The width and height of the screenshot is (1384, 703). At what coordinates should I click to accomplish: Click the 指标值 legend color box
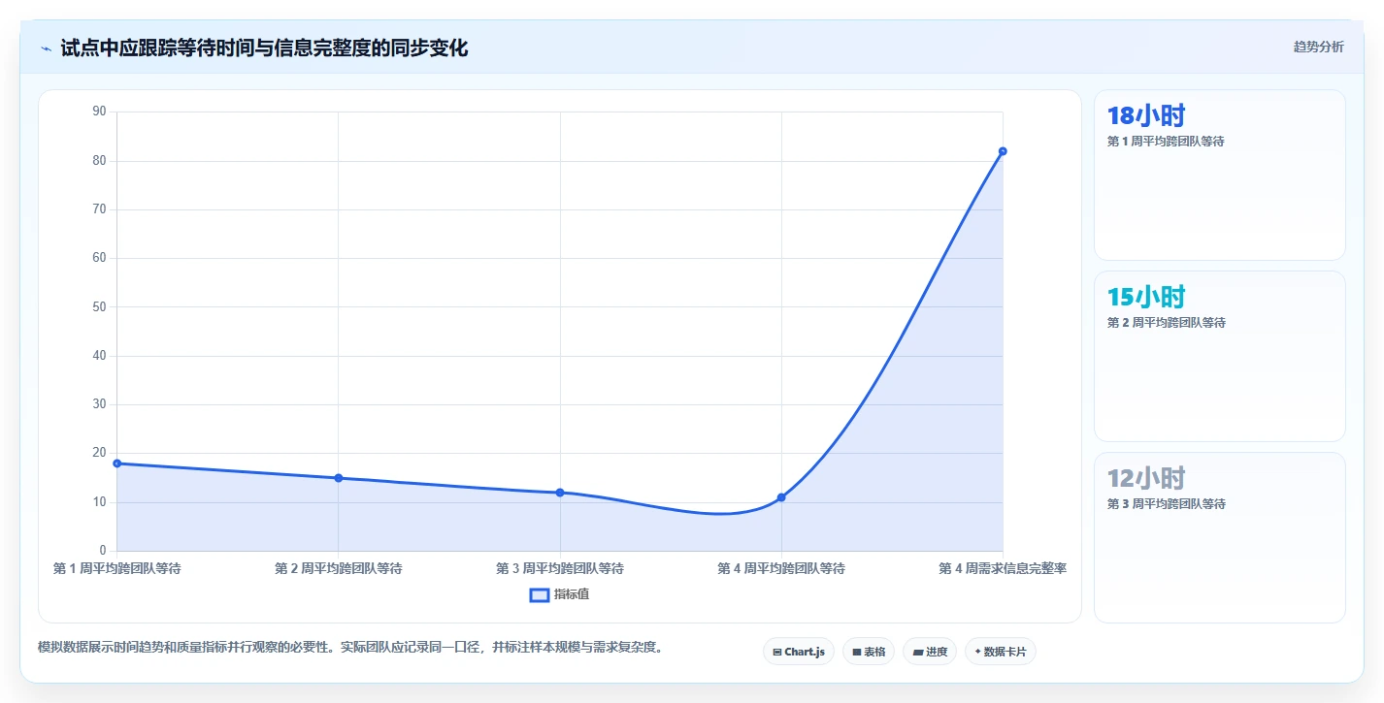(540, 594)
